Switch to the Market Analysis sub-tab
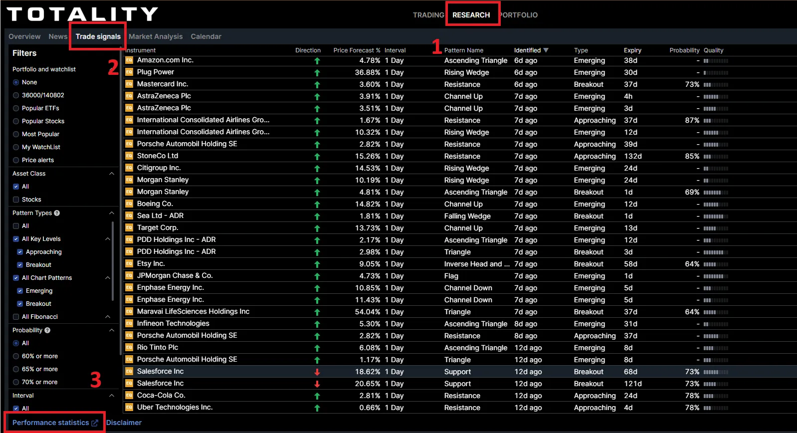 click(156, 36)
